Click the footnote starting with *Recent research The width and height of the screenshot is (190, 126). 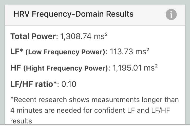click(94, 100)
